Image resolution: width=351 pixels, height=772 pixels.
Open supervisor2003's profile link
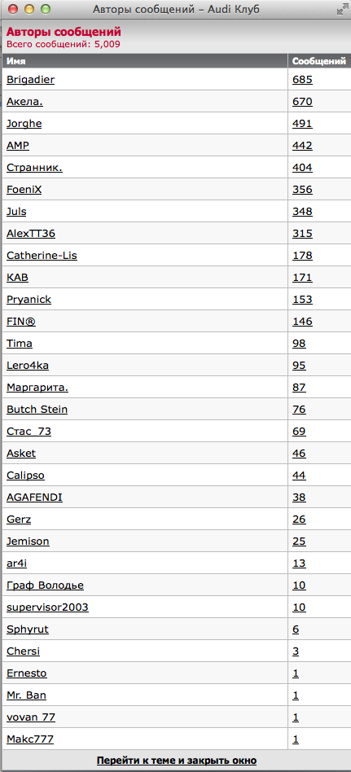(x=47, y=608)
